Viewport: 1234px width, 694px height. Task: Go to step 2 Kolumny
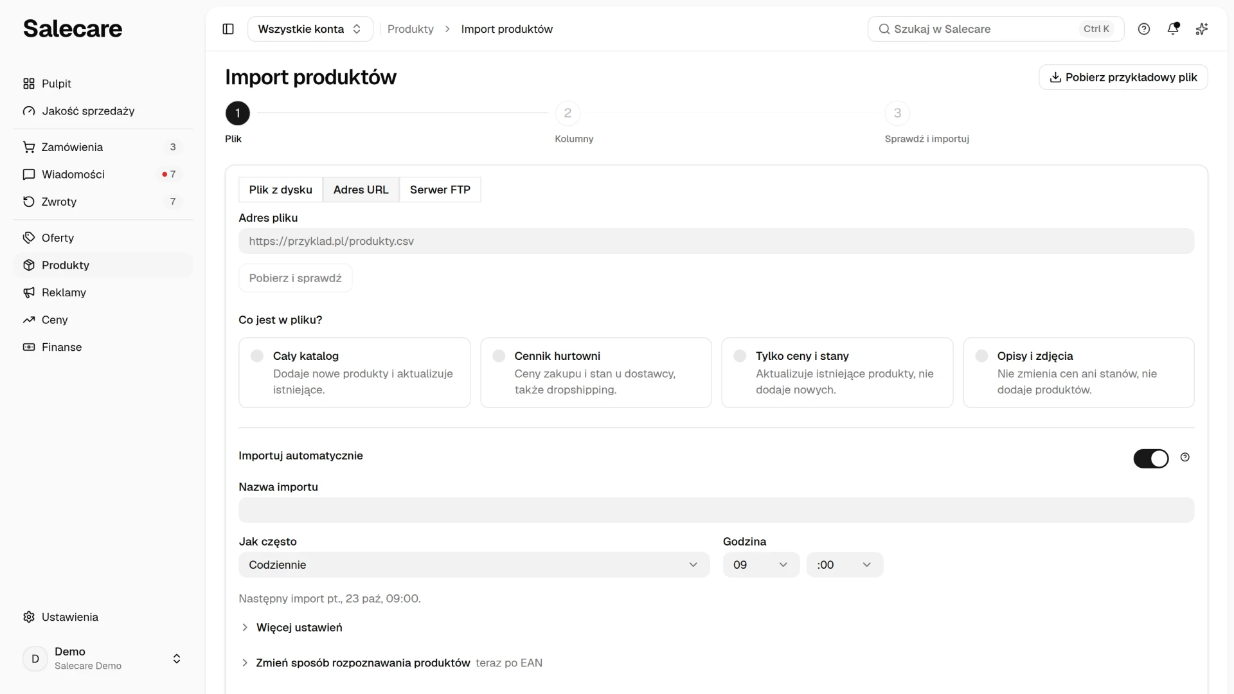point(568,113)
